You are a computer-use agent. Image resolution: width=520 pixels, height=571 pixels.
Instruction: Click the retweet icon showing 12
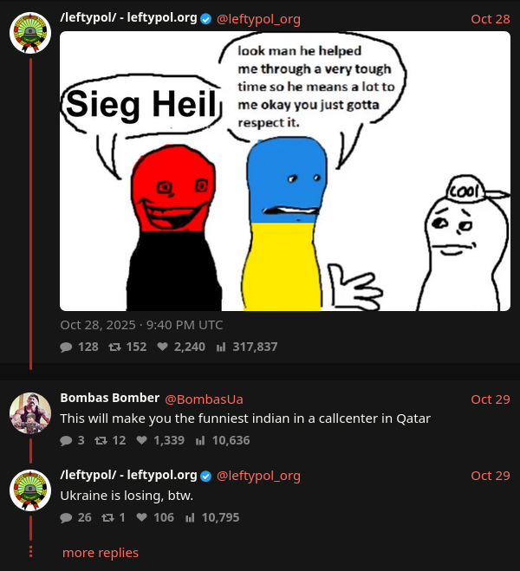(101, 441)
